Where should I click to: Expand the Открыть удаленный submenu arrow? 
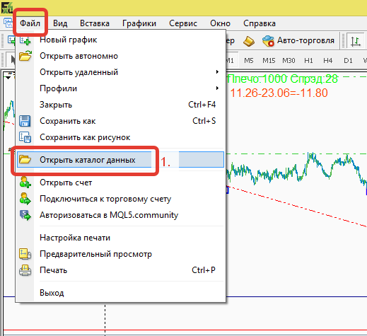coord(217,72)
